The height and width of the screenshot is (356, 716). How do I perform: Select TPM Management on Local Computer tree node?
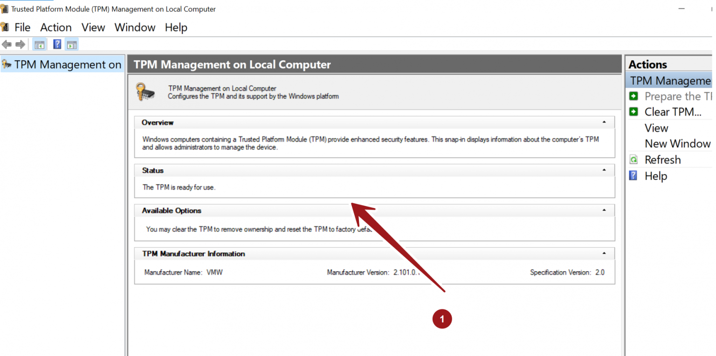pos(68,65)
